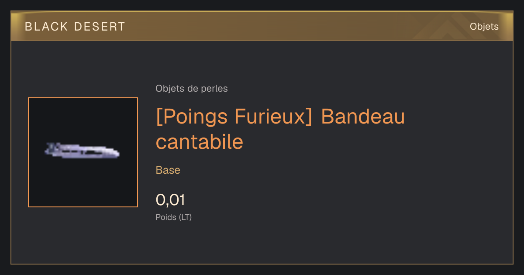Click the orange-bordered item image frame
524x275 pixels.
[x=83, y=152]
